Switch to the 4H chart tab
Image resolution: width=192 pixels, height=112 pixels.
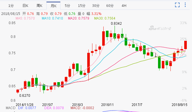click(x=124, y=6)
